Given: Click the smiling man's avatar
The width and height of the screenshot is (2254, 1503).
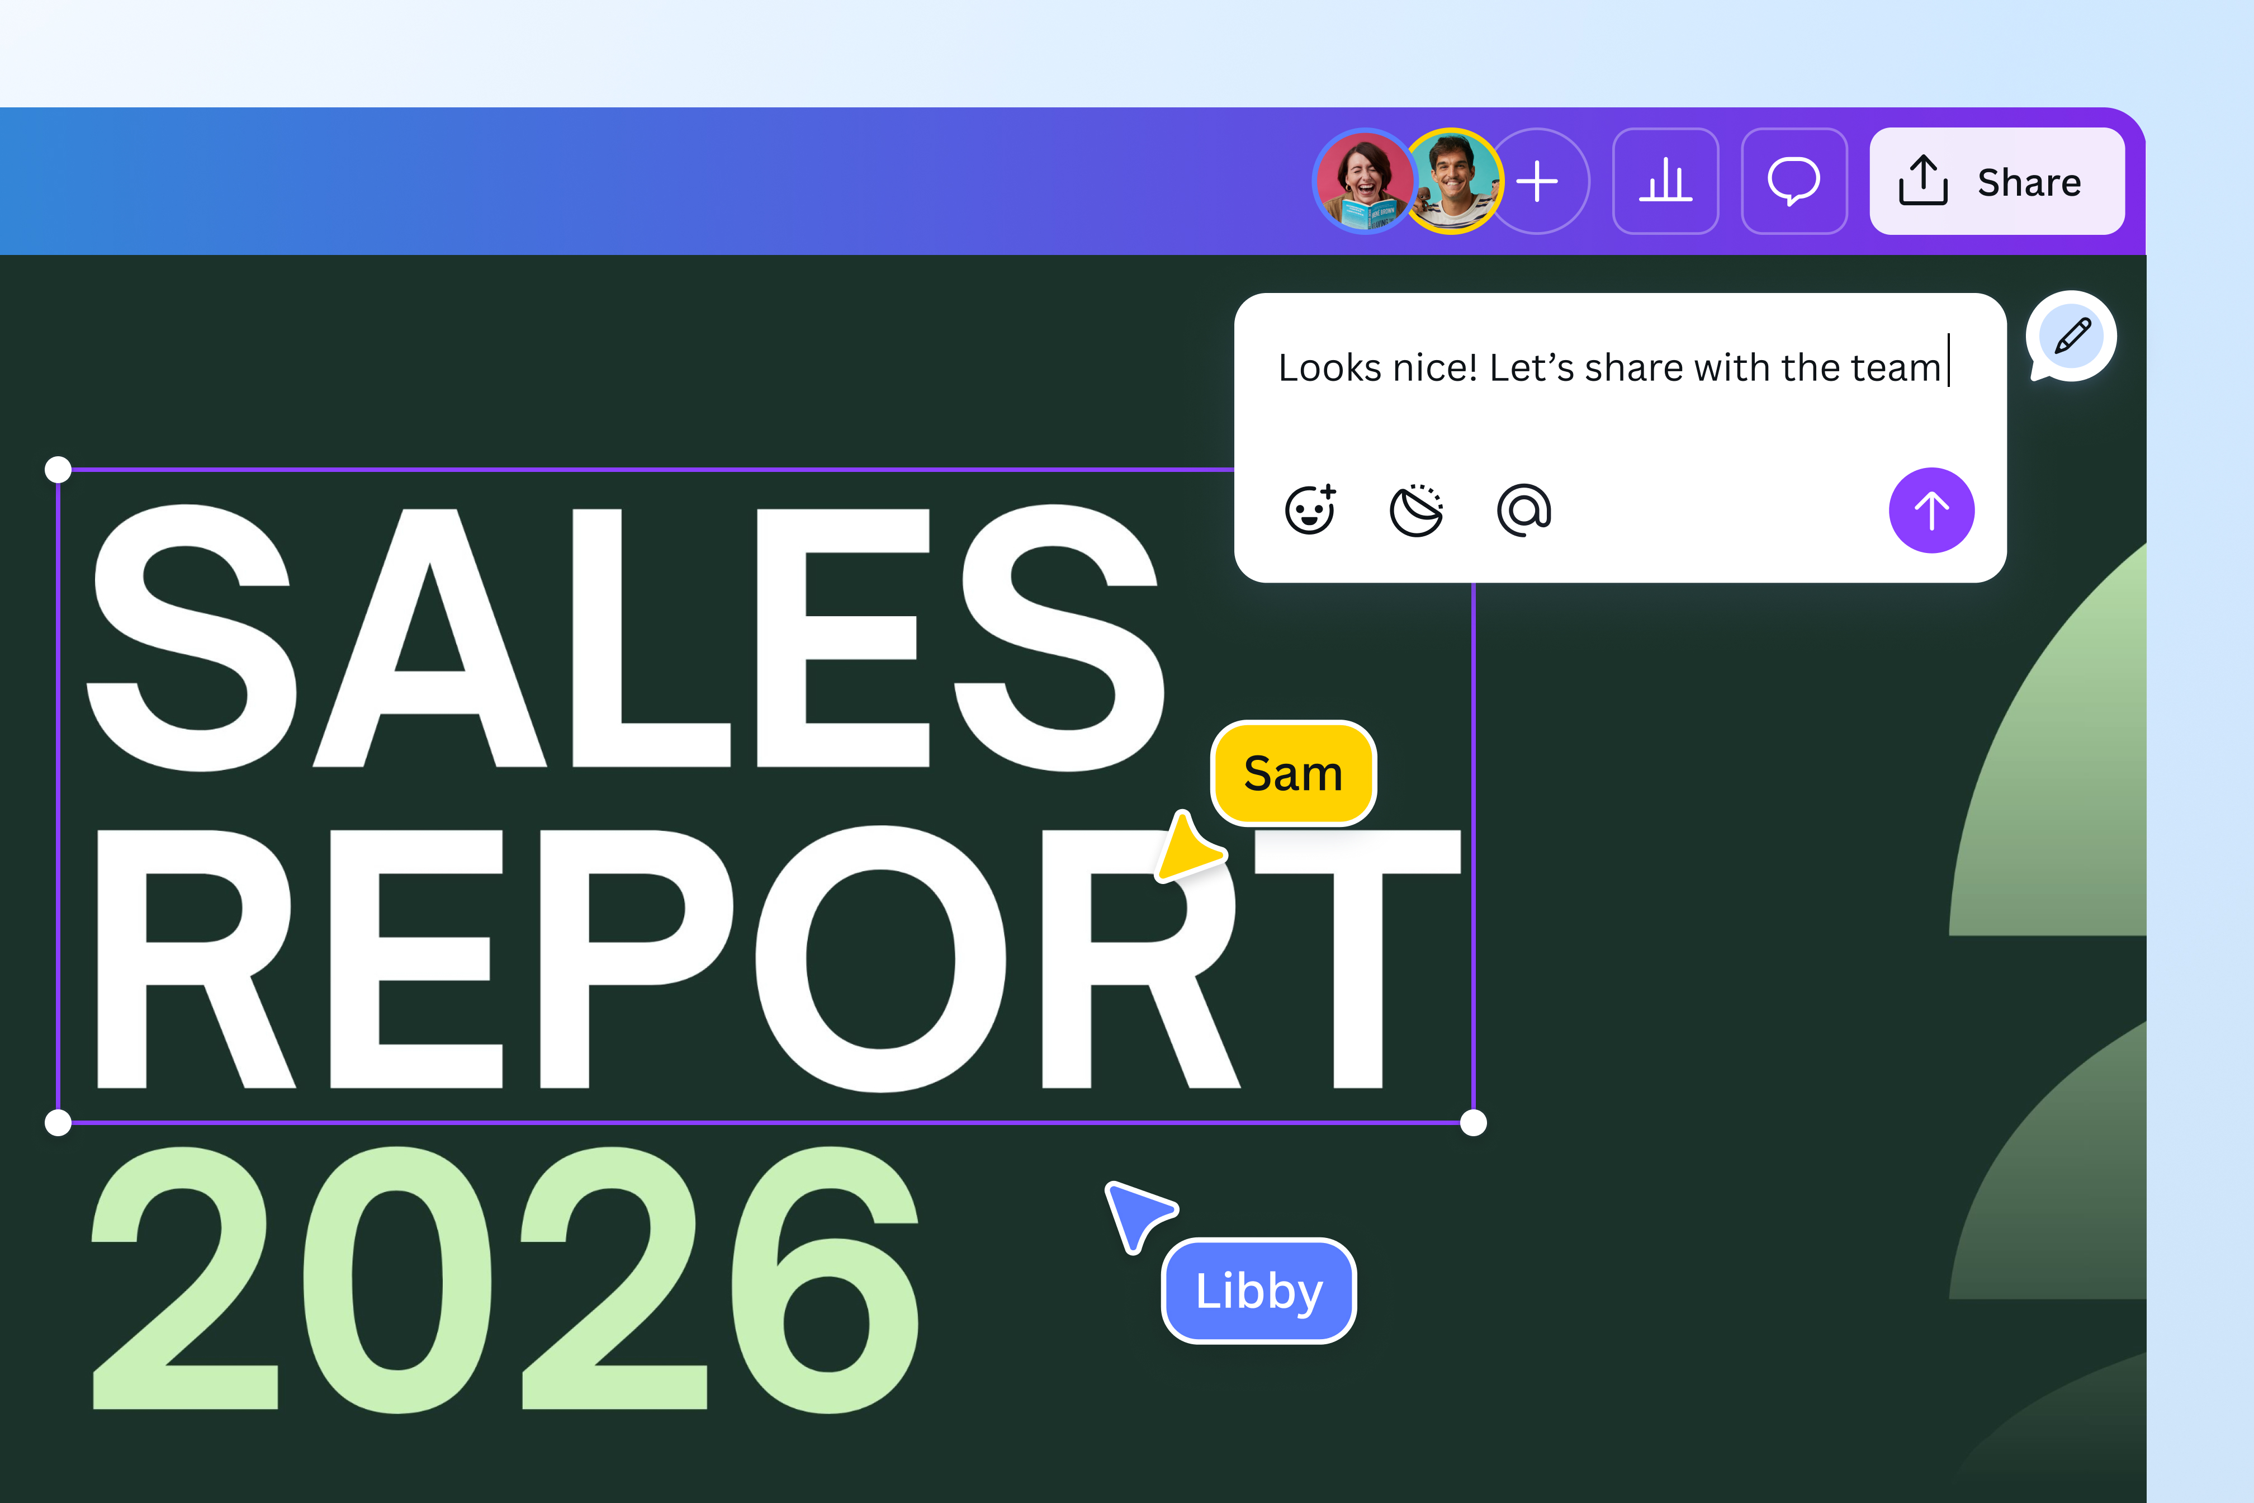Looking at the screenshot, I should click(1453, 181).
